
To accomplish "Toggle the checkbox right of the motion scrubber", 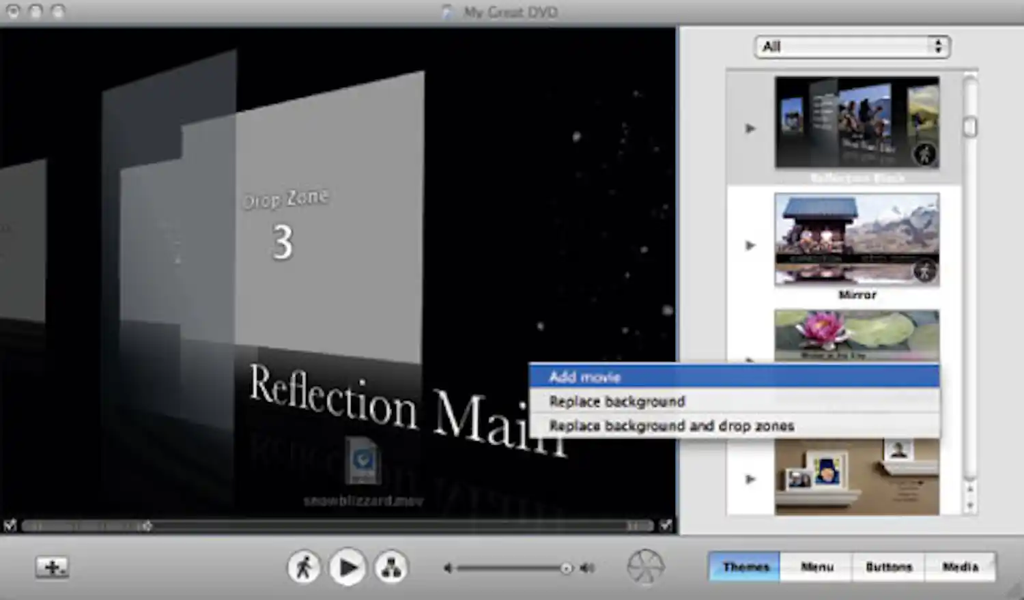I will [x=666, y=526].
